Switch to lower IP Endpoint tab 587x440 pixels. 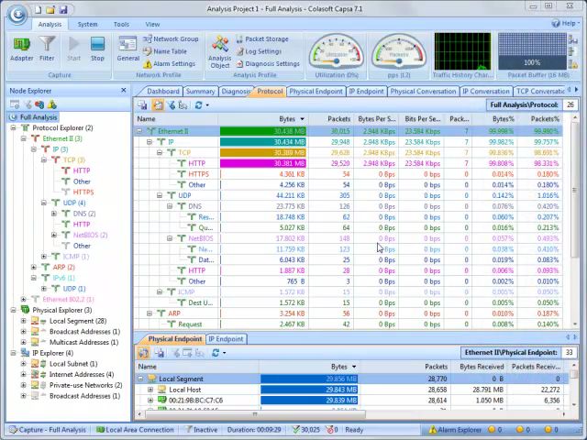pyautogui.click(x=227, y=339)
